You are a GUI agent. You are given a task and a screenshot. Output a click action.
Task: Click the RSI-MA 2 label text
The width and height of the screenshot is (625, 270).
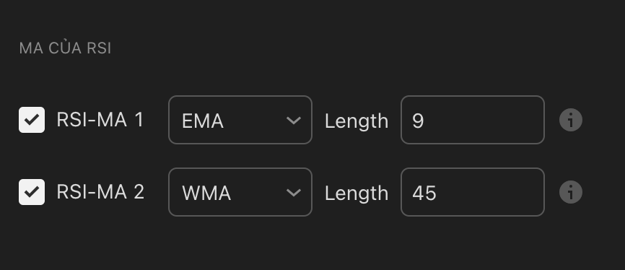100,192
